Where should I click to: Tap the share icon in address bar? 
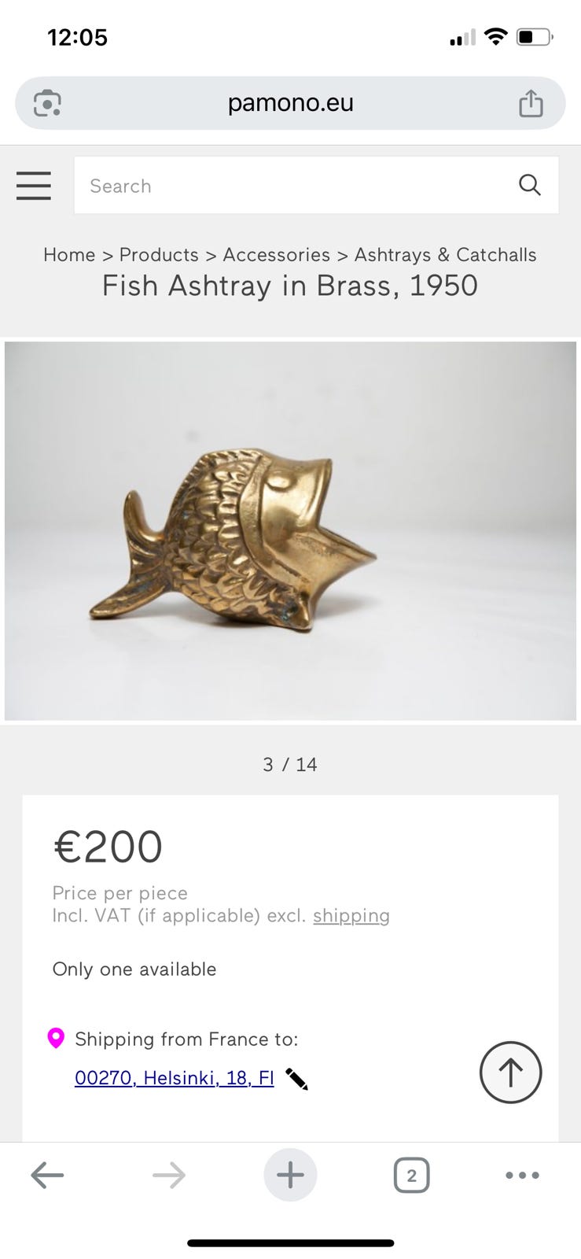coord(531,103)
